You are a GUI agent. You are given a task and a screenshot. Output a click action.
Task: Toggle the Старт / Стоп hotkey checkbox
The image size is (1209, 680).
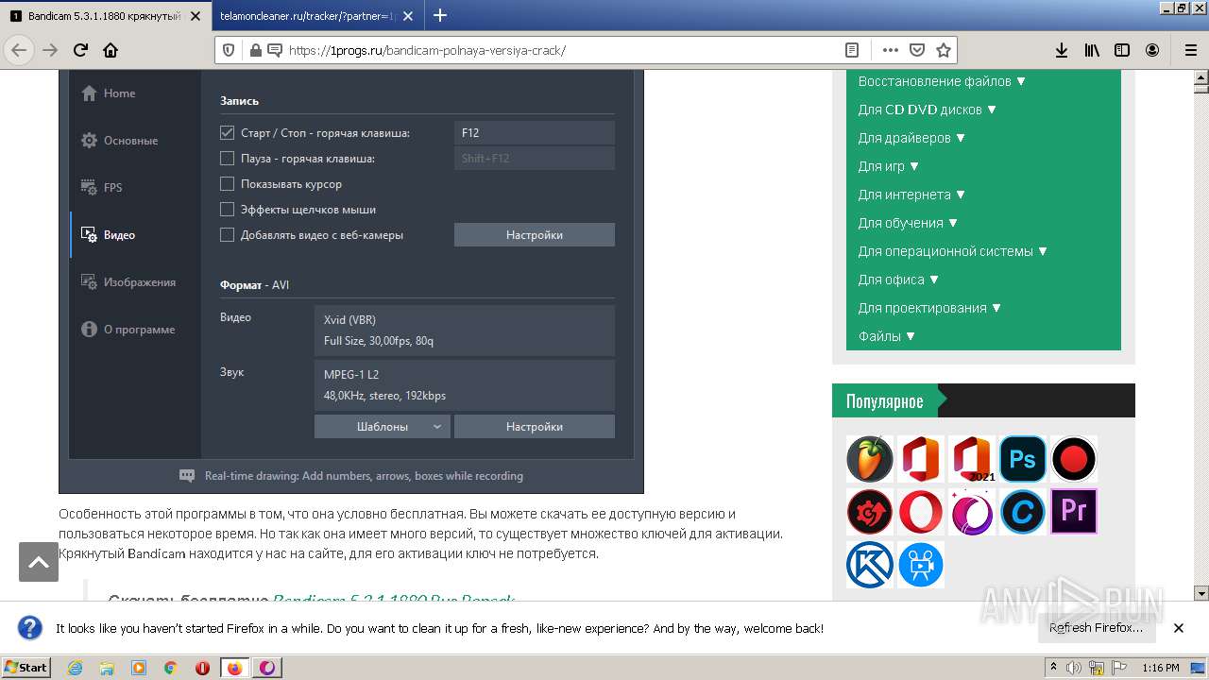[227, 133]
